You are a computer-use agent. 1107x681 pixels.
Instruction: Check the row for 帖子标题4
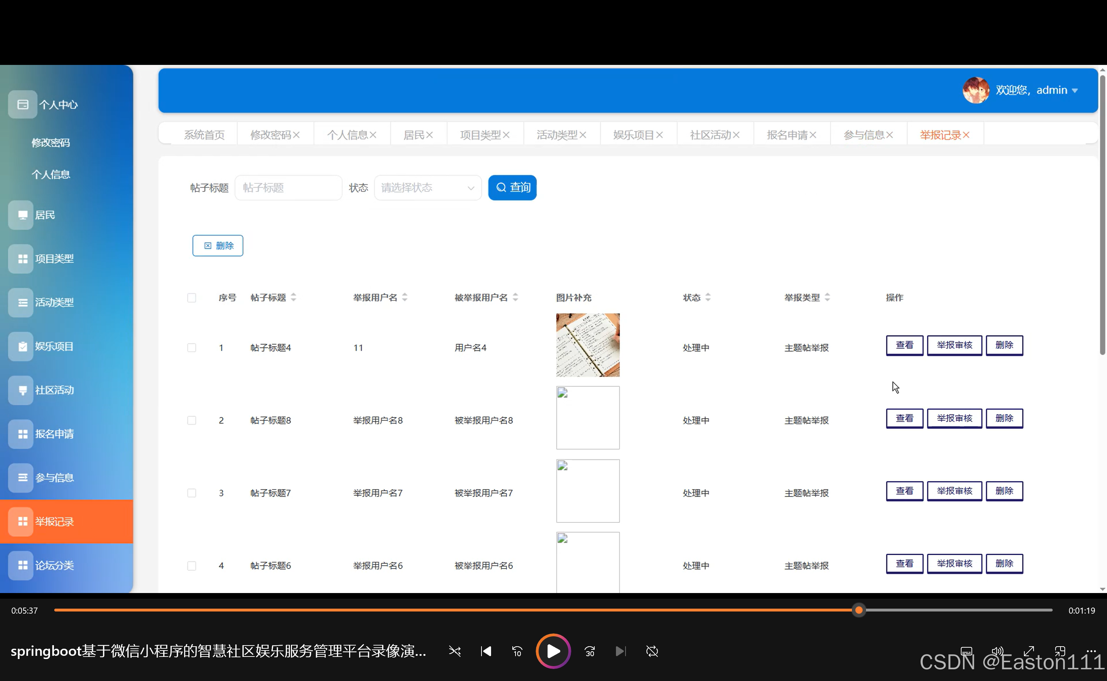pyautogui.click(x=192, y=348)
